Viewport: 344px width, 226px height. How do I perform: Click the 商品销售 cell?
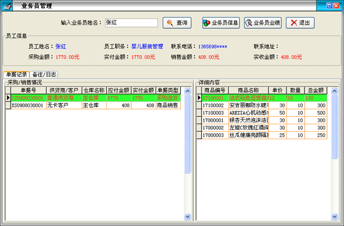(x=168, y=106)
